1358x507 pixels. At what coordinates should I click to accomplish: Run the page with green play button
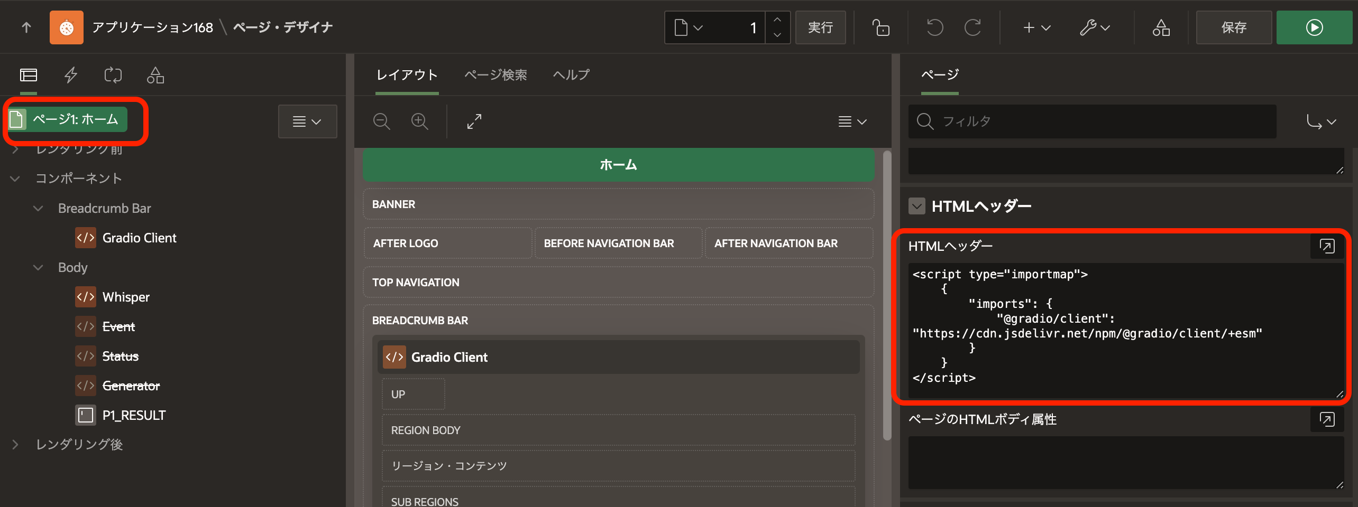pyautogui.click(x=1314, y=27)
